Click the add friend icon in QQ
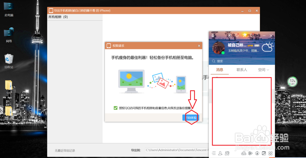 point(221,153)
